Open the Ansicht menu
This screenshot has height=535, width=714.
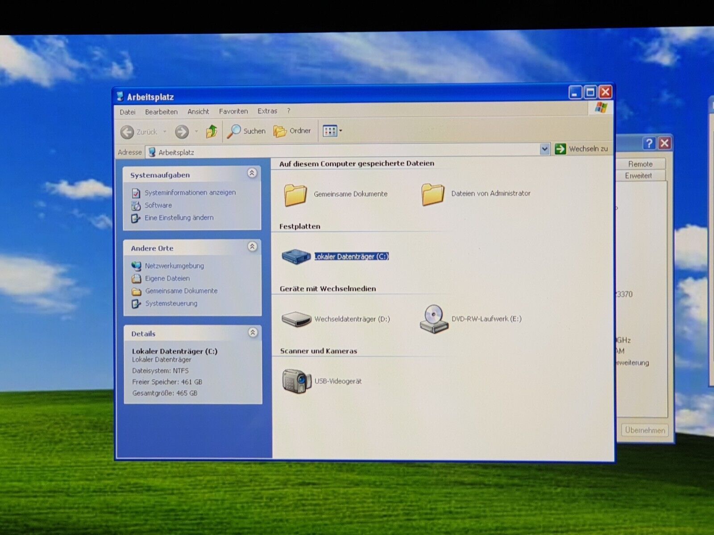pos(198,111)
